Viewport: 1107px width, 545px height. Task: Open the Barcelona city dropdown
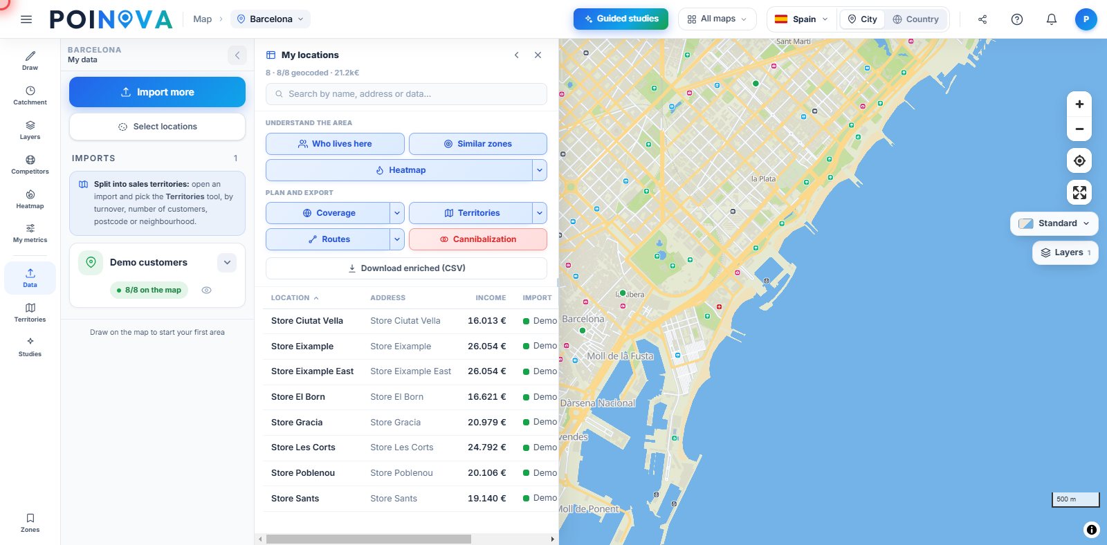pyautogui.click(x=271, y=19)
